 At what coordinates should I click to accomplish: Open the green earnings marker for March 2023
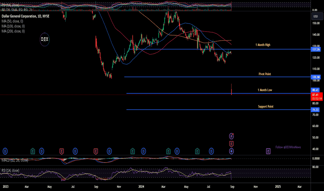coord(33,151)
